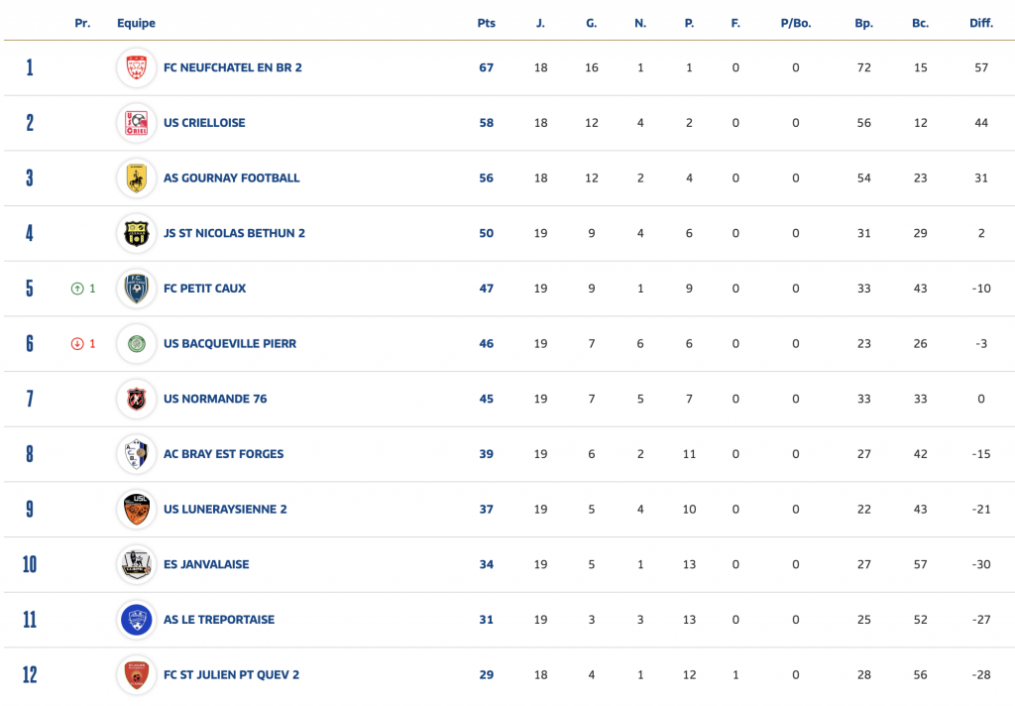
Task: Open the US Luneraysienne 2 team link
Action: [225, 510]
